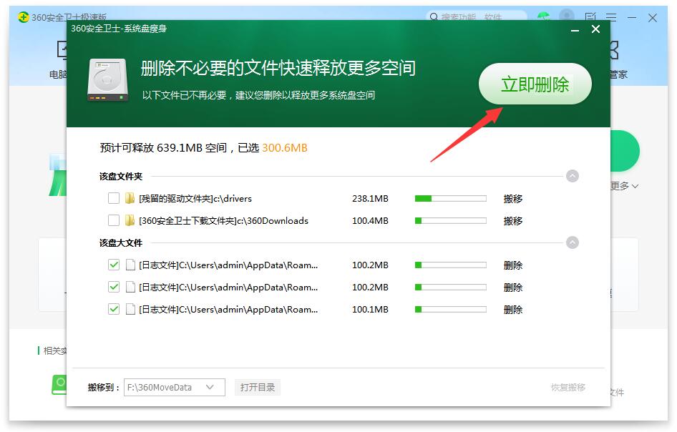Click the 360 logo in the main window
Image resolution: width=677 pixels, height=432 pixels.
click(24, 17)
